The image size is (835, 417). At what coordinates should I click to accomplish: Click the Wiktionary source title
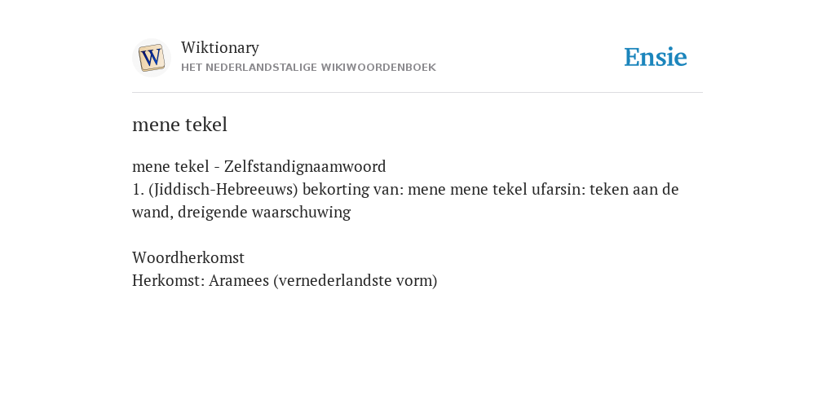(220, 47)
